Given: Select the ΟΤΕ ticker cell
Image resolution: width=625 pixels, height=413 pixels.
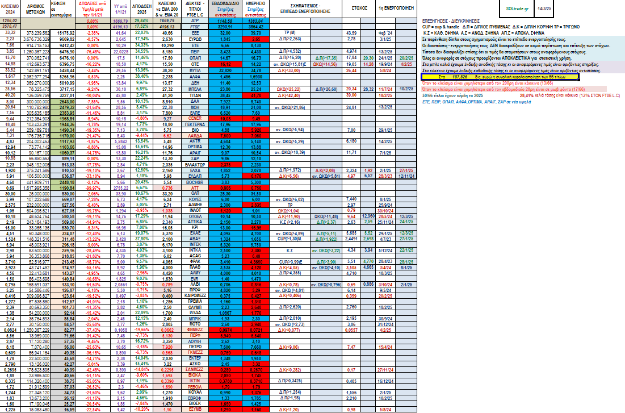Looking at the screenshot, I should (x=195, y=64).
